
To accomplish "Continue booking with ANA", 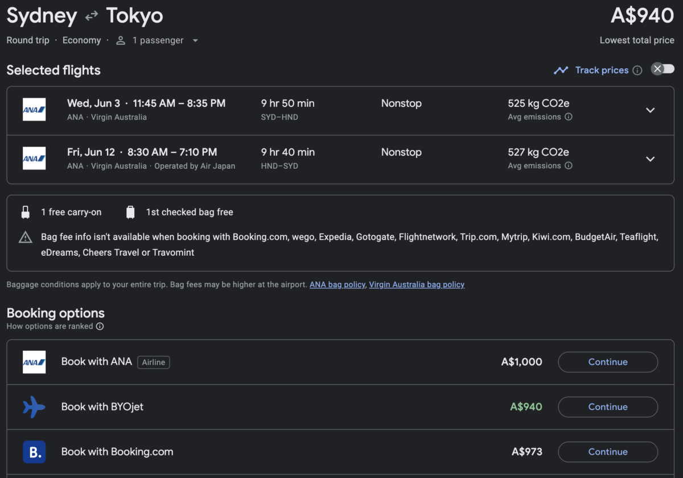I will click(607, 362).
